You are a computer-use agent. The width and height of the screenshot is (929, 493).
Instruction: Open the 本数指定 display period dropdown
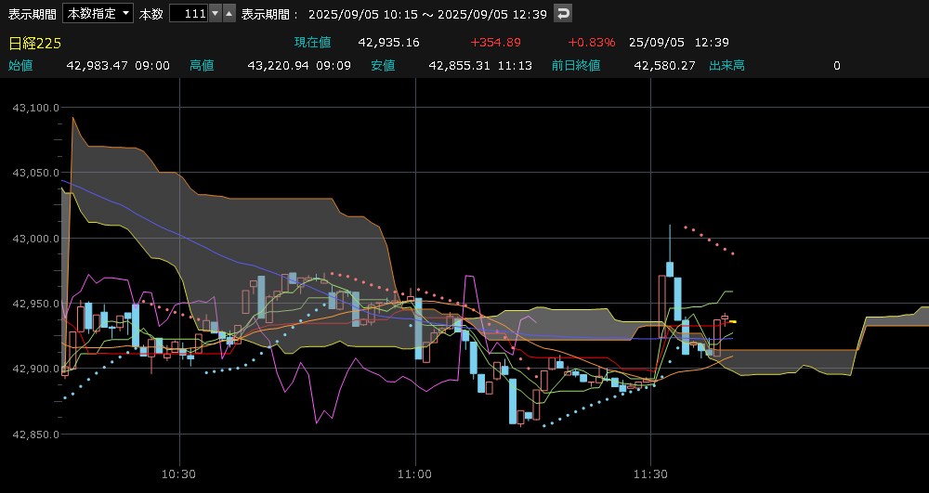tap(98, 14)
